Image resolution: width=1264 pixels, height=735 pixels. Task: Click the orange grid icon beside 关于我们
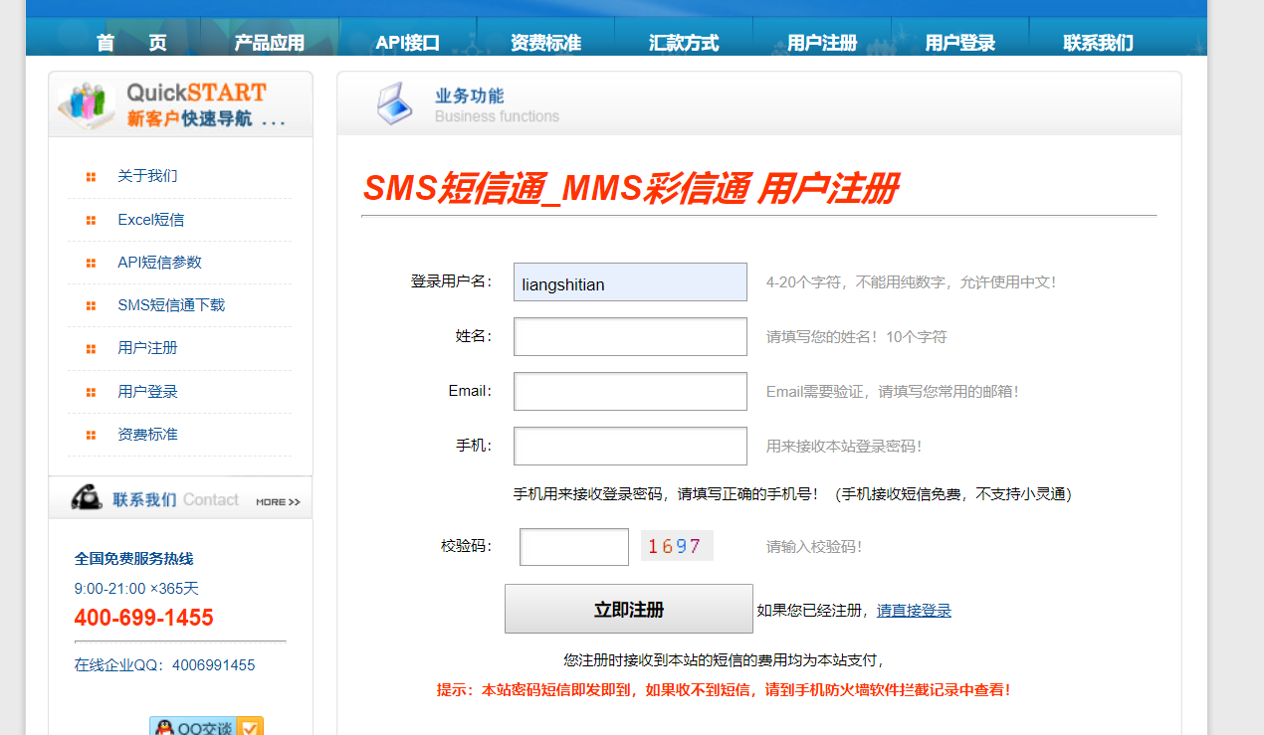(x=91, y=177)
